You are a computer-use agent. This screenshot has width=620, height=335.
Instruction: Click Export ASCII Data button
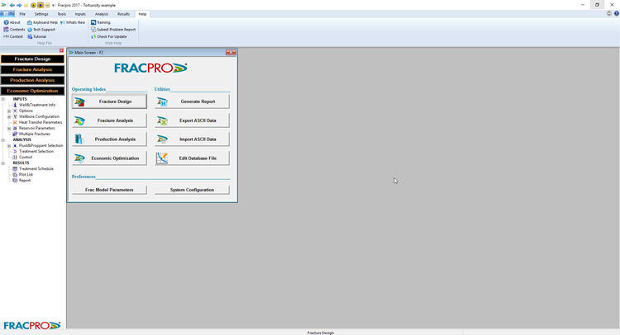point(192,120)
